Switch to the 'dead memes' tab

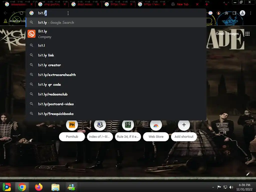[x=85, y=4]
